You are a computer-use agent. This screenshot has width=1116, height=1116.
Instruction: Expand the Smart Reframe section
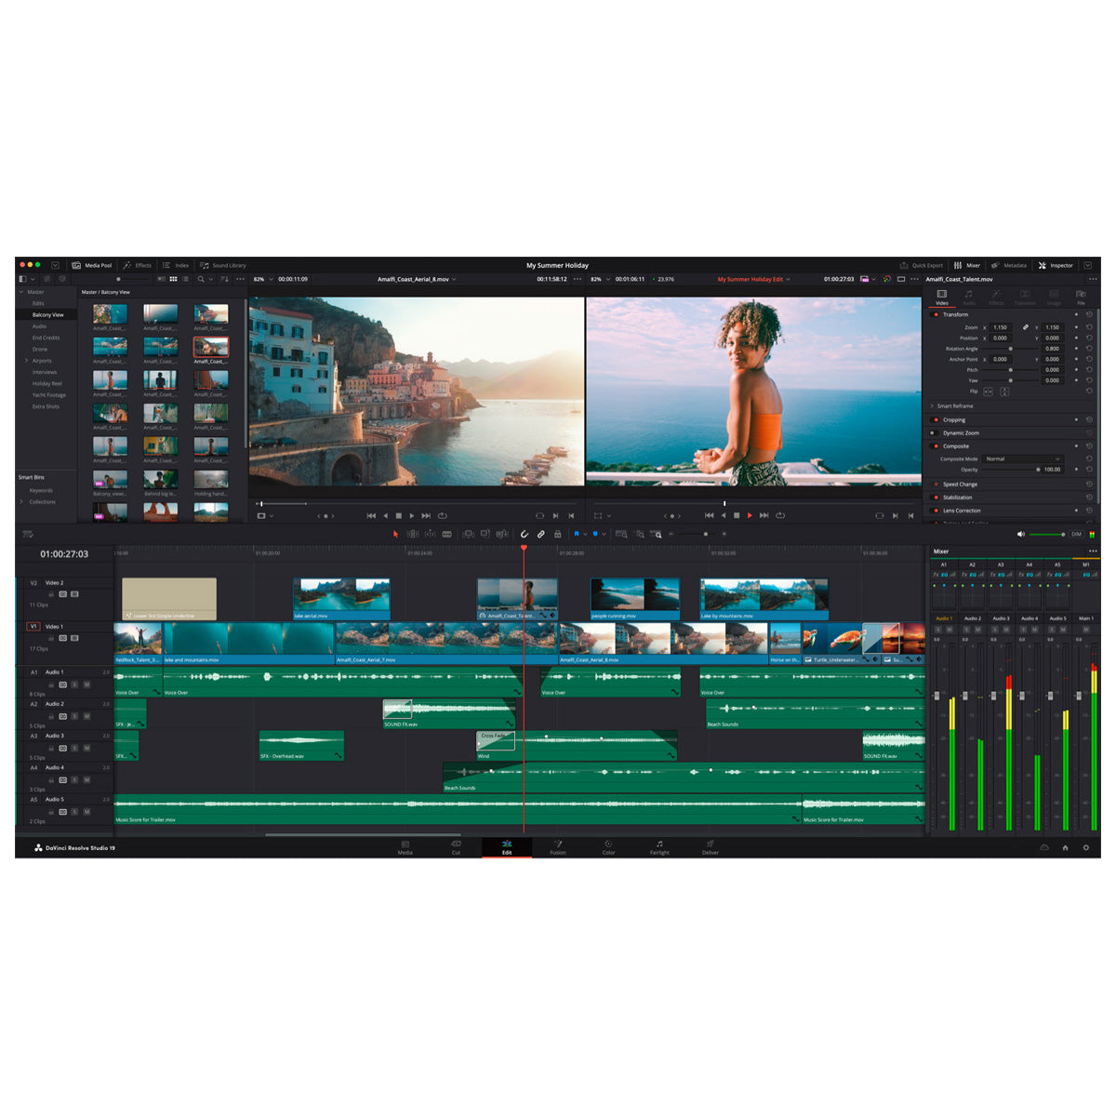coord(933,406)
